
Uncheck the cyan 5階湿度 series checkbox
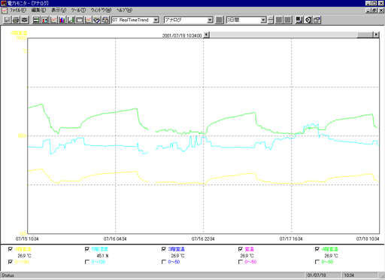pos(87,249)
